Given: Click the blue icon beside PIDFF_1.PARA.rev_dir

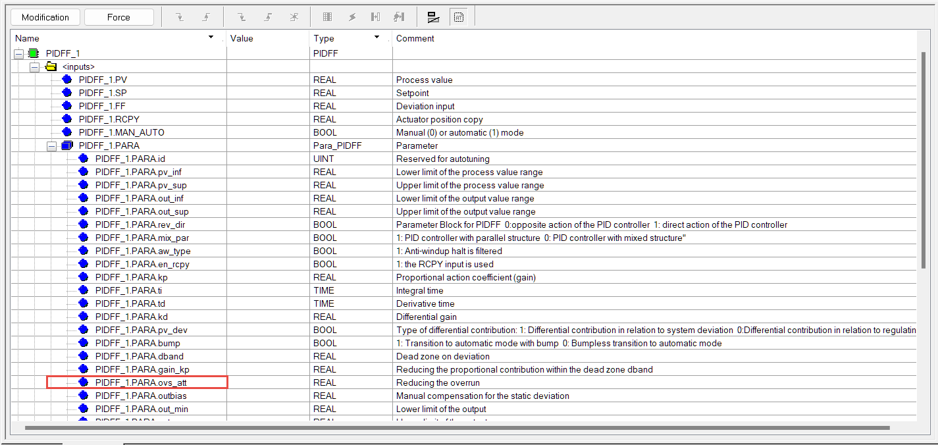Looking at the screenshot, I should 83,224.
